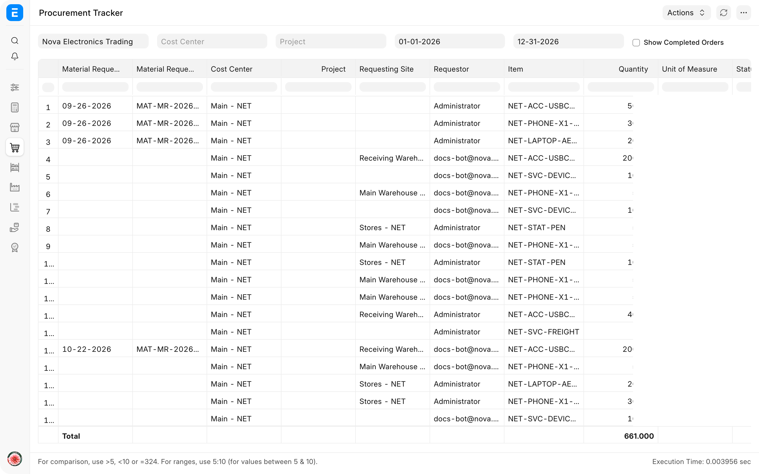
Task: Click the Procurement Tracker page title
Action: [x=81, y=13]
